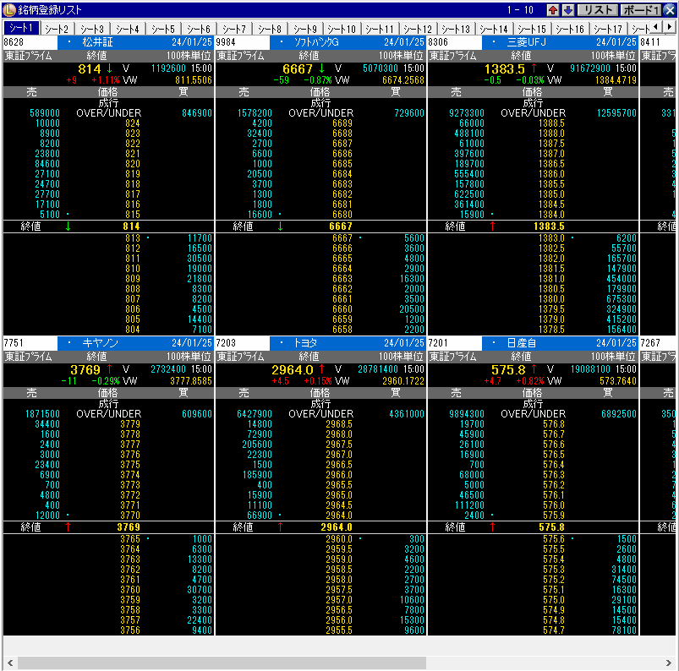This screenshot has width=679, height=671.
Task: Click トヨタ current price 2964.0
Action: click(293, 369)
